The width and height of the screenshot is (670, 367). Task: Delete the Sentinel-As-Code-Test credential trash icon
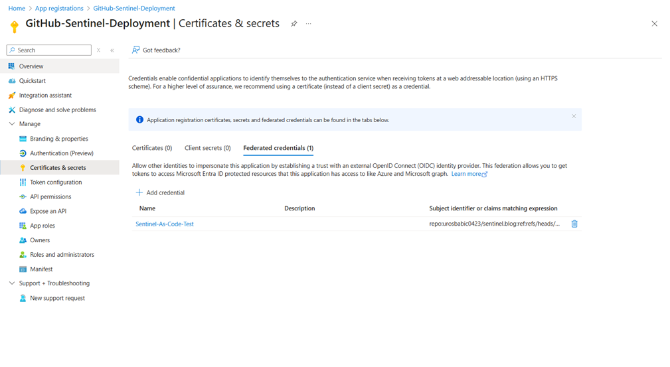coord(574,224)
